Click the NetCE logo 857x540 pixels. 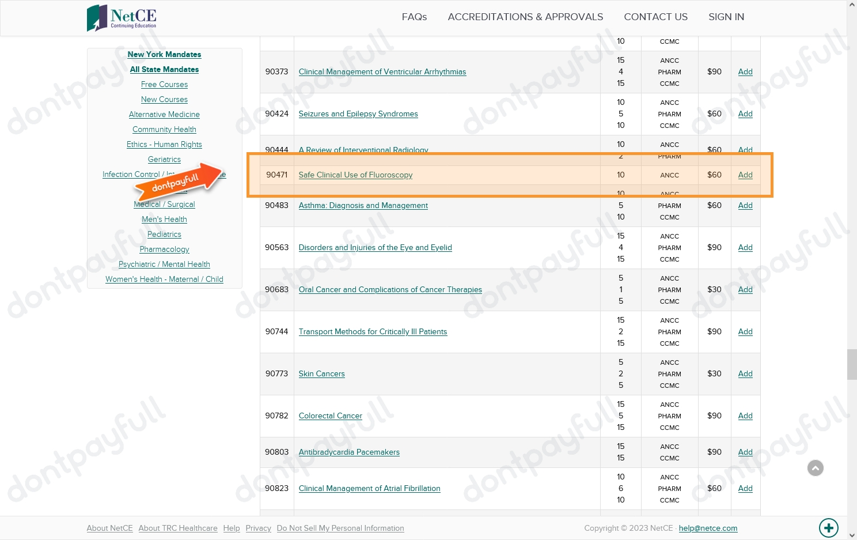[121, 18]
